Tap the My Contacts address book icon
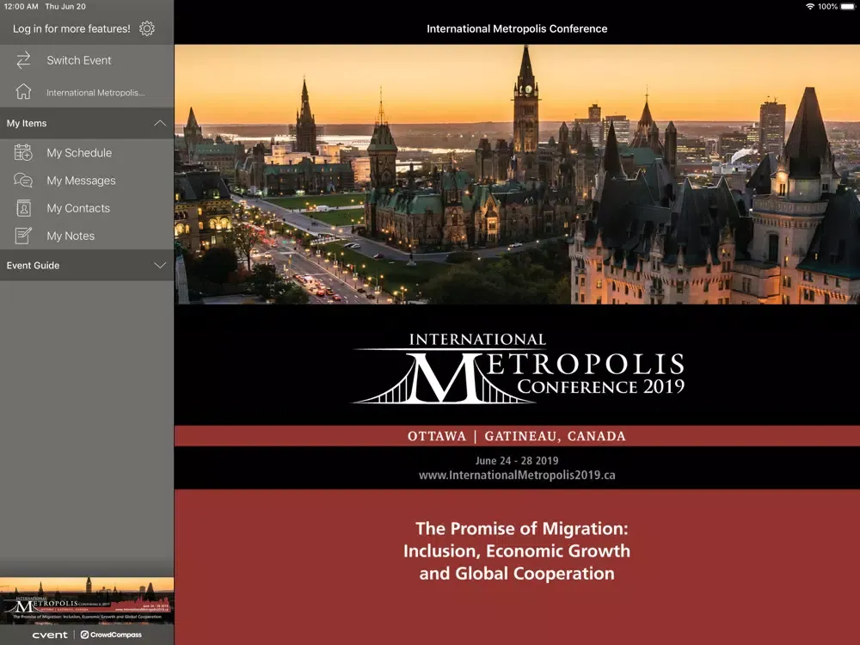The image size is (860, 645). [23, 208]
